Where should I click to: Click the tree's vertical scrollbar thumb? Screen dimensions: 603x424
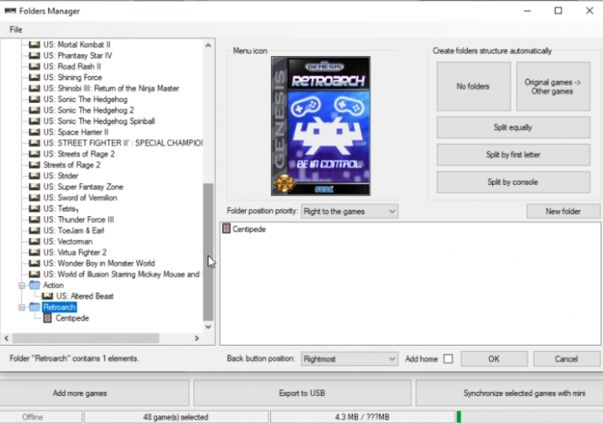pos(207,251)
